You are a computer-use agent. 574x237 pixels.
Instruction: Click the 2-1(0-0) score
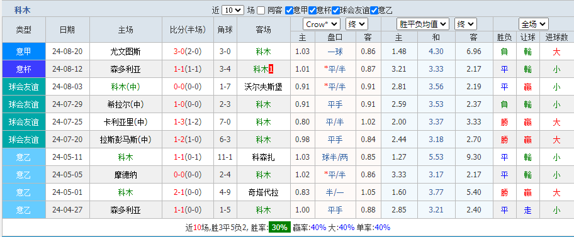188,192
